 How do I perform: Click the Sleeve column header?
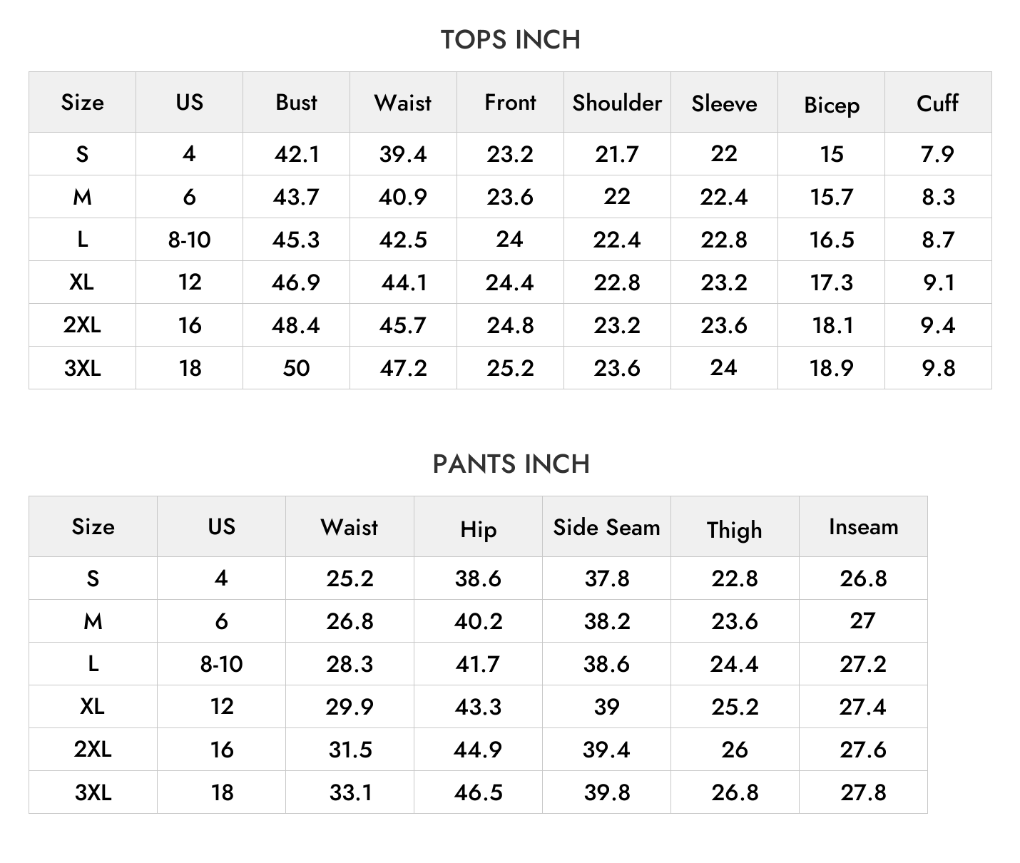[724, 103]
